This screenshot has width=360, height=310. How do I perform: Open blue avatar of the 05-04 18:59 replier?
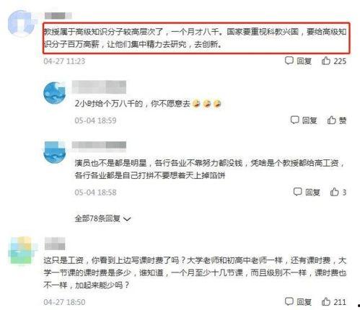55,93
